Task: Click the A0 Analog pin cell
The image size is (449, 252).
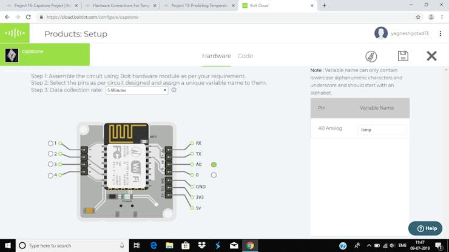Action: [330, 128]
